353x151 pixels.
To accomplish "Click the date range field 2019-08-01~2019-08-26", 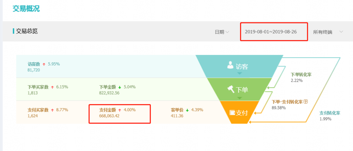I will tap(274, 32).
